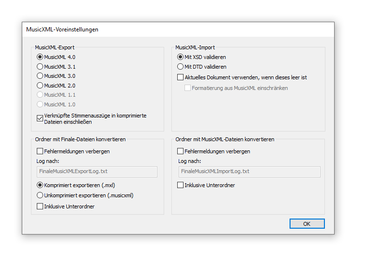
Task: Click Log nach label in MusicXML-Dateien group
Action: click(x=190, y=161)
